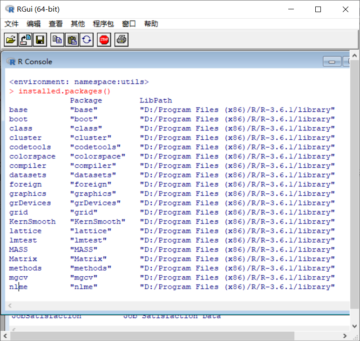Click the datasets row name
360x341 pixels.
pyautogui.click(x=28, y=175)
